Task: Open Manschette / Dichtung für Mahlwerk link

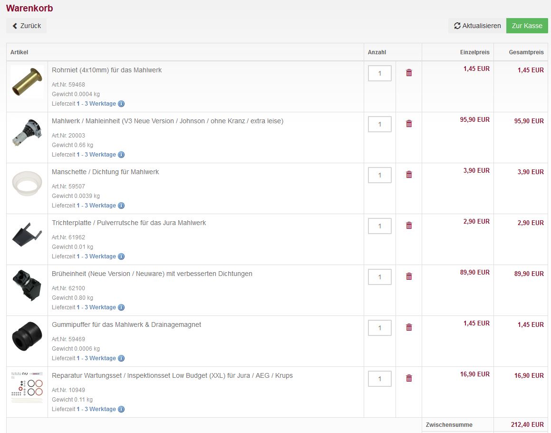Action: 105,172
